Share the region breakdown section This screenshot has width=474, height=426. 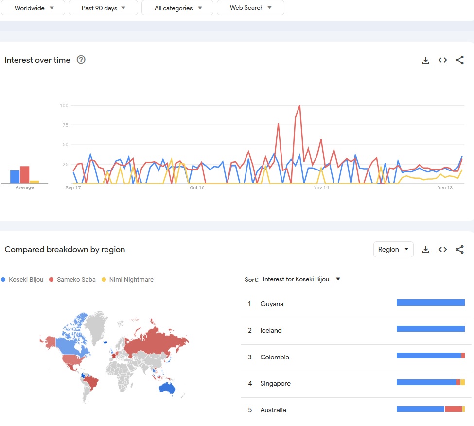click(x=459, y=249)
